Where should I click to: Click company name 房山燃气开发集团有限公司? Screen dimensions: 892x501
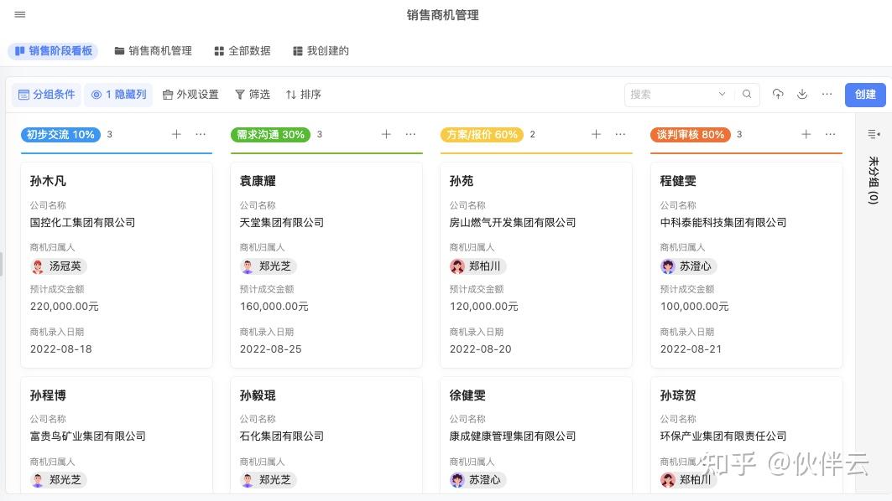[513, 222]
